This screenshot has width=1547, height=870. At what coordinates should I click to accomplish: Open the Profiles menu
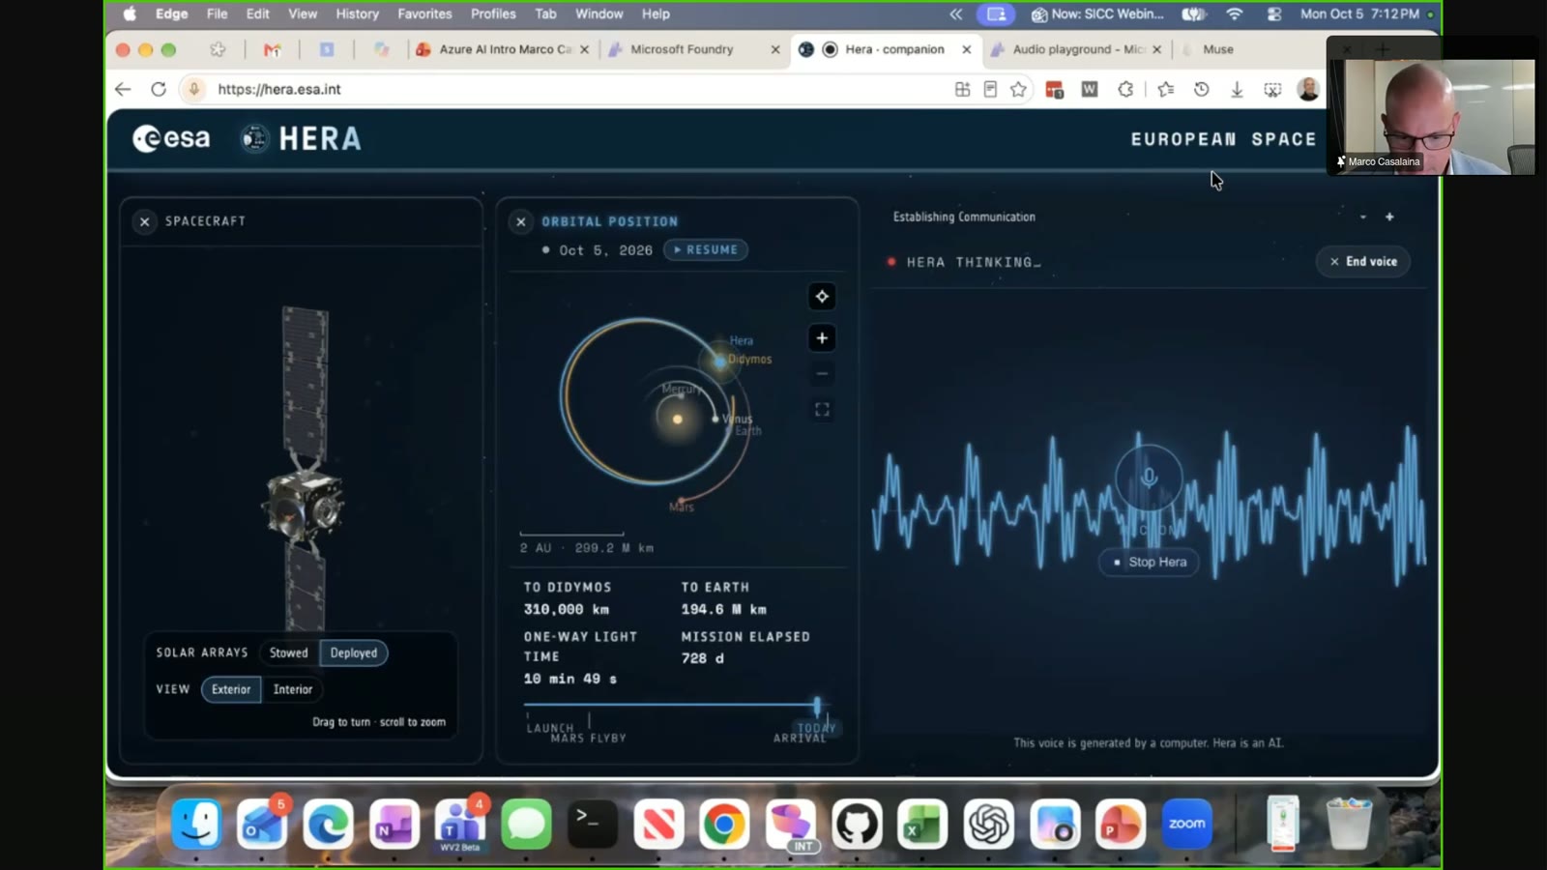(493, 14)
